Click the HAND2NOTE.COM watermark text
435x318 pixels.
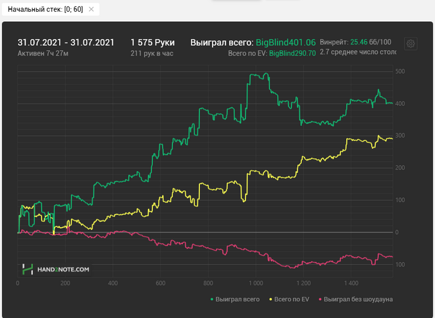pyautogui.click(x=63, y=270)
